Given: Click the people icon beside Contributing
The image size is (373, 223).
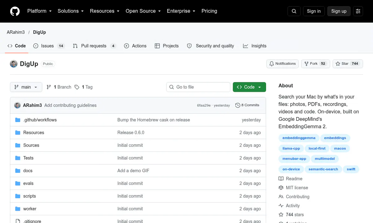Looking at the screenshot, I should (x=281, y=197).
